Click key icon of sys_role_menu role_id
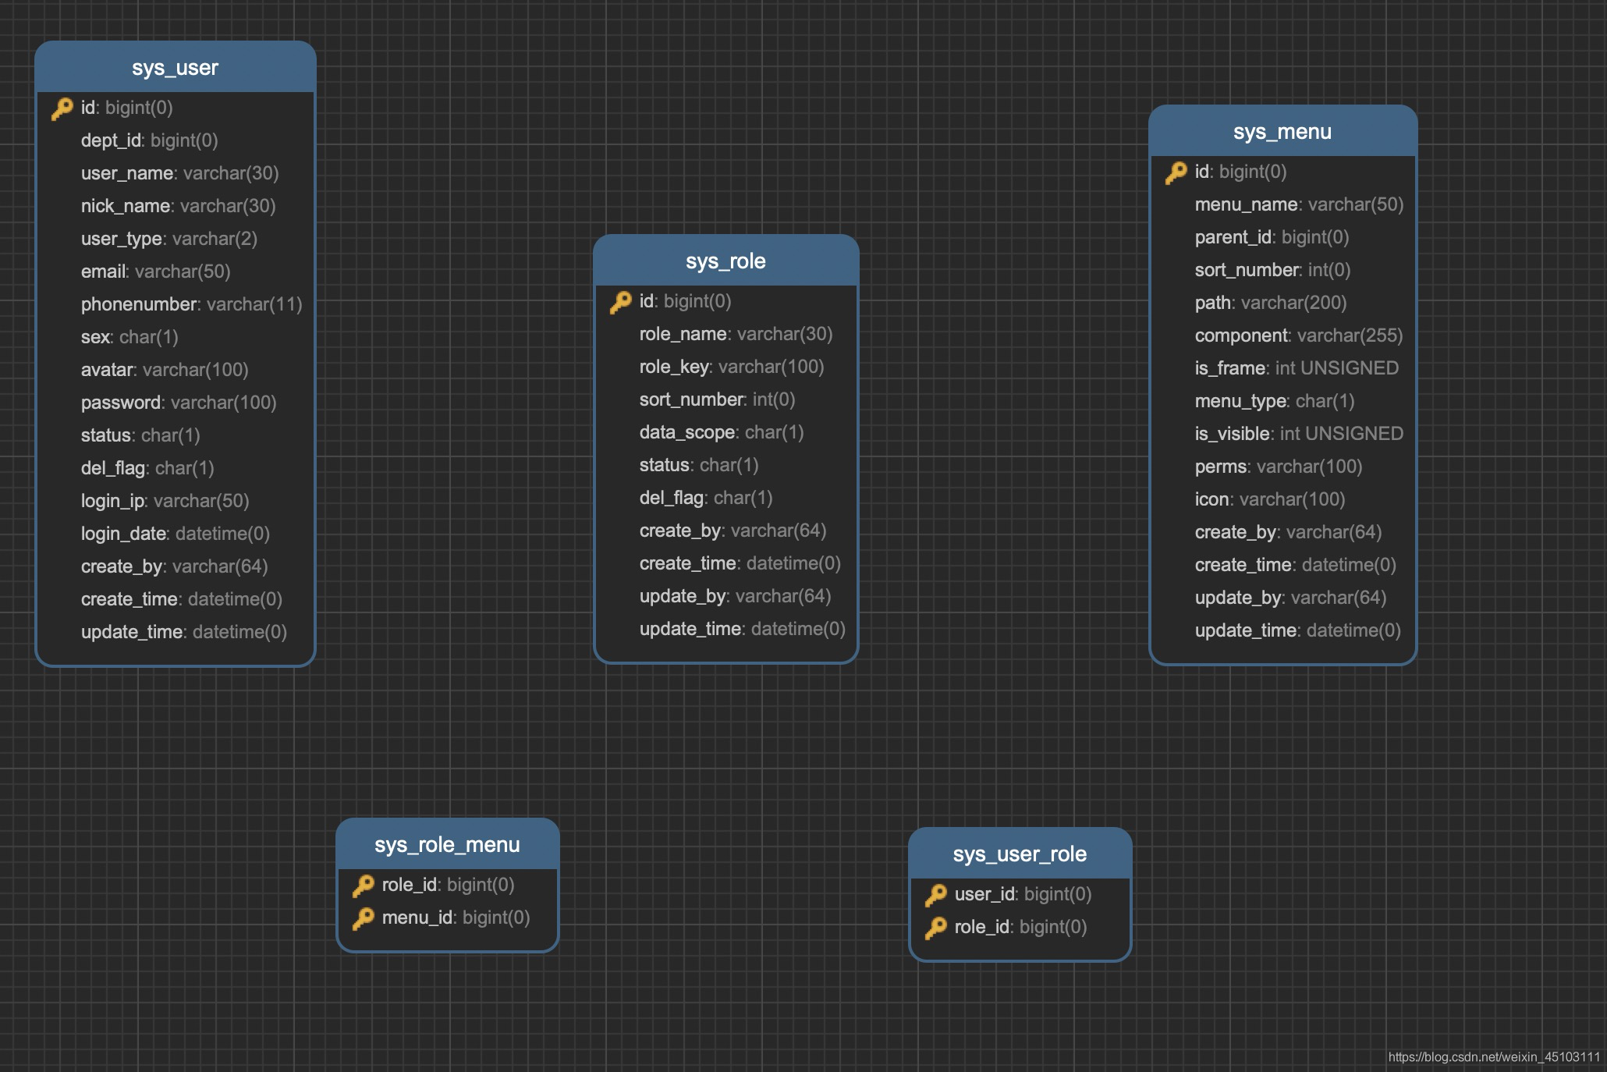This screenshot has height=1072, width=1607. [364, 886]
